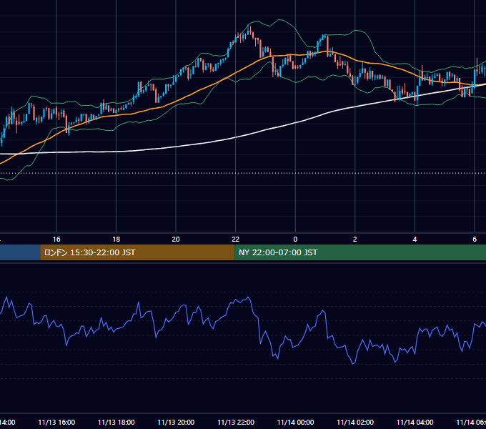Screen dimensions: 486x429
Task: Click the NY 22:00-07:00 JST session bar
Action: pyautogui.click(x=359, y=252)
